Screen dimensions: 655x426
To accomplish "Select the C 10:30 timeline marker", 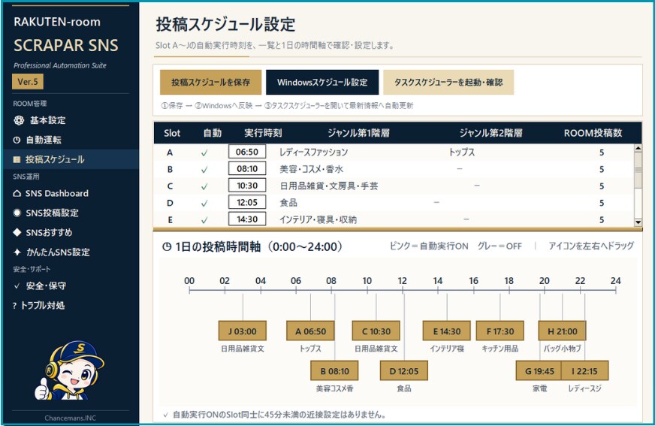I will [376, 331].
